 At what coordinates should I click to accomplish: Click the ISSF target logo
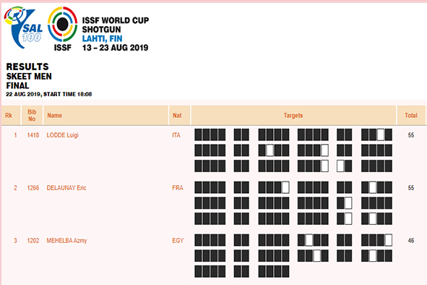point(62,29)
